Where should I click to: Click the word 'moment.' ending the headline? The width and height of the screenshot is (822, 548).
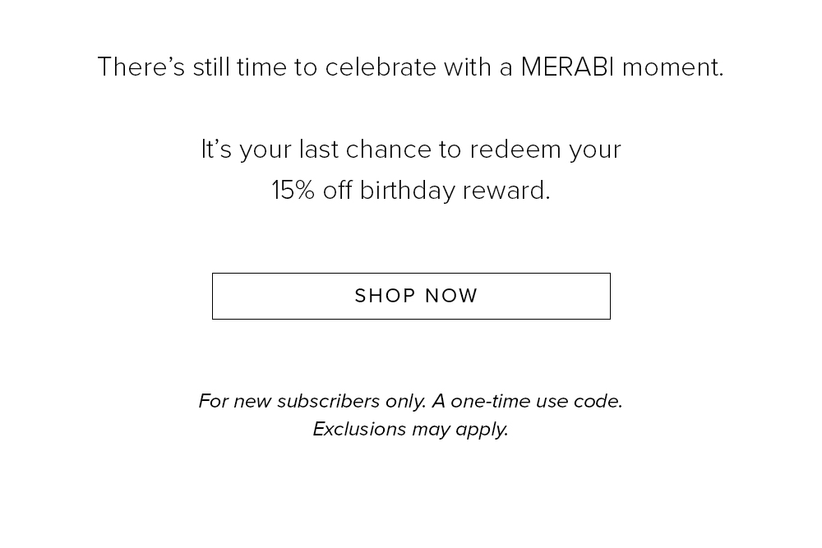coord(673,67)
